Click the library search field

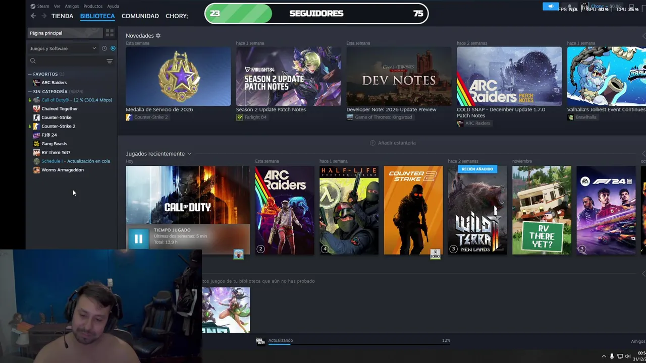click(x=66, y=61)
